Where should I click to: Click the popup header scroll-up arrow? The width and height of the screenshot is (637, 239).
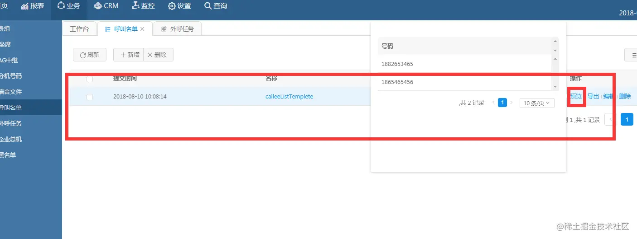pyautogui.click(x=555, y=41)
